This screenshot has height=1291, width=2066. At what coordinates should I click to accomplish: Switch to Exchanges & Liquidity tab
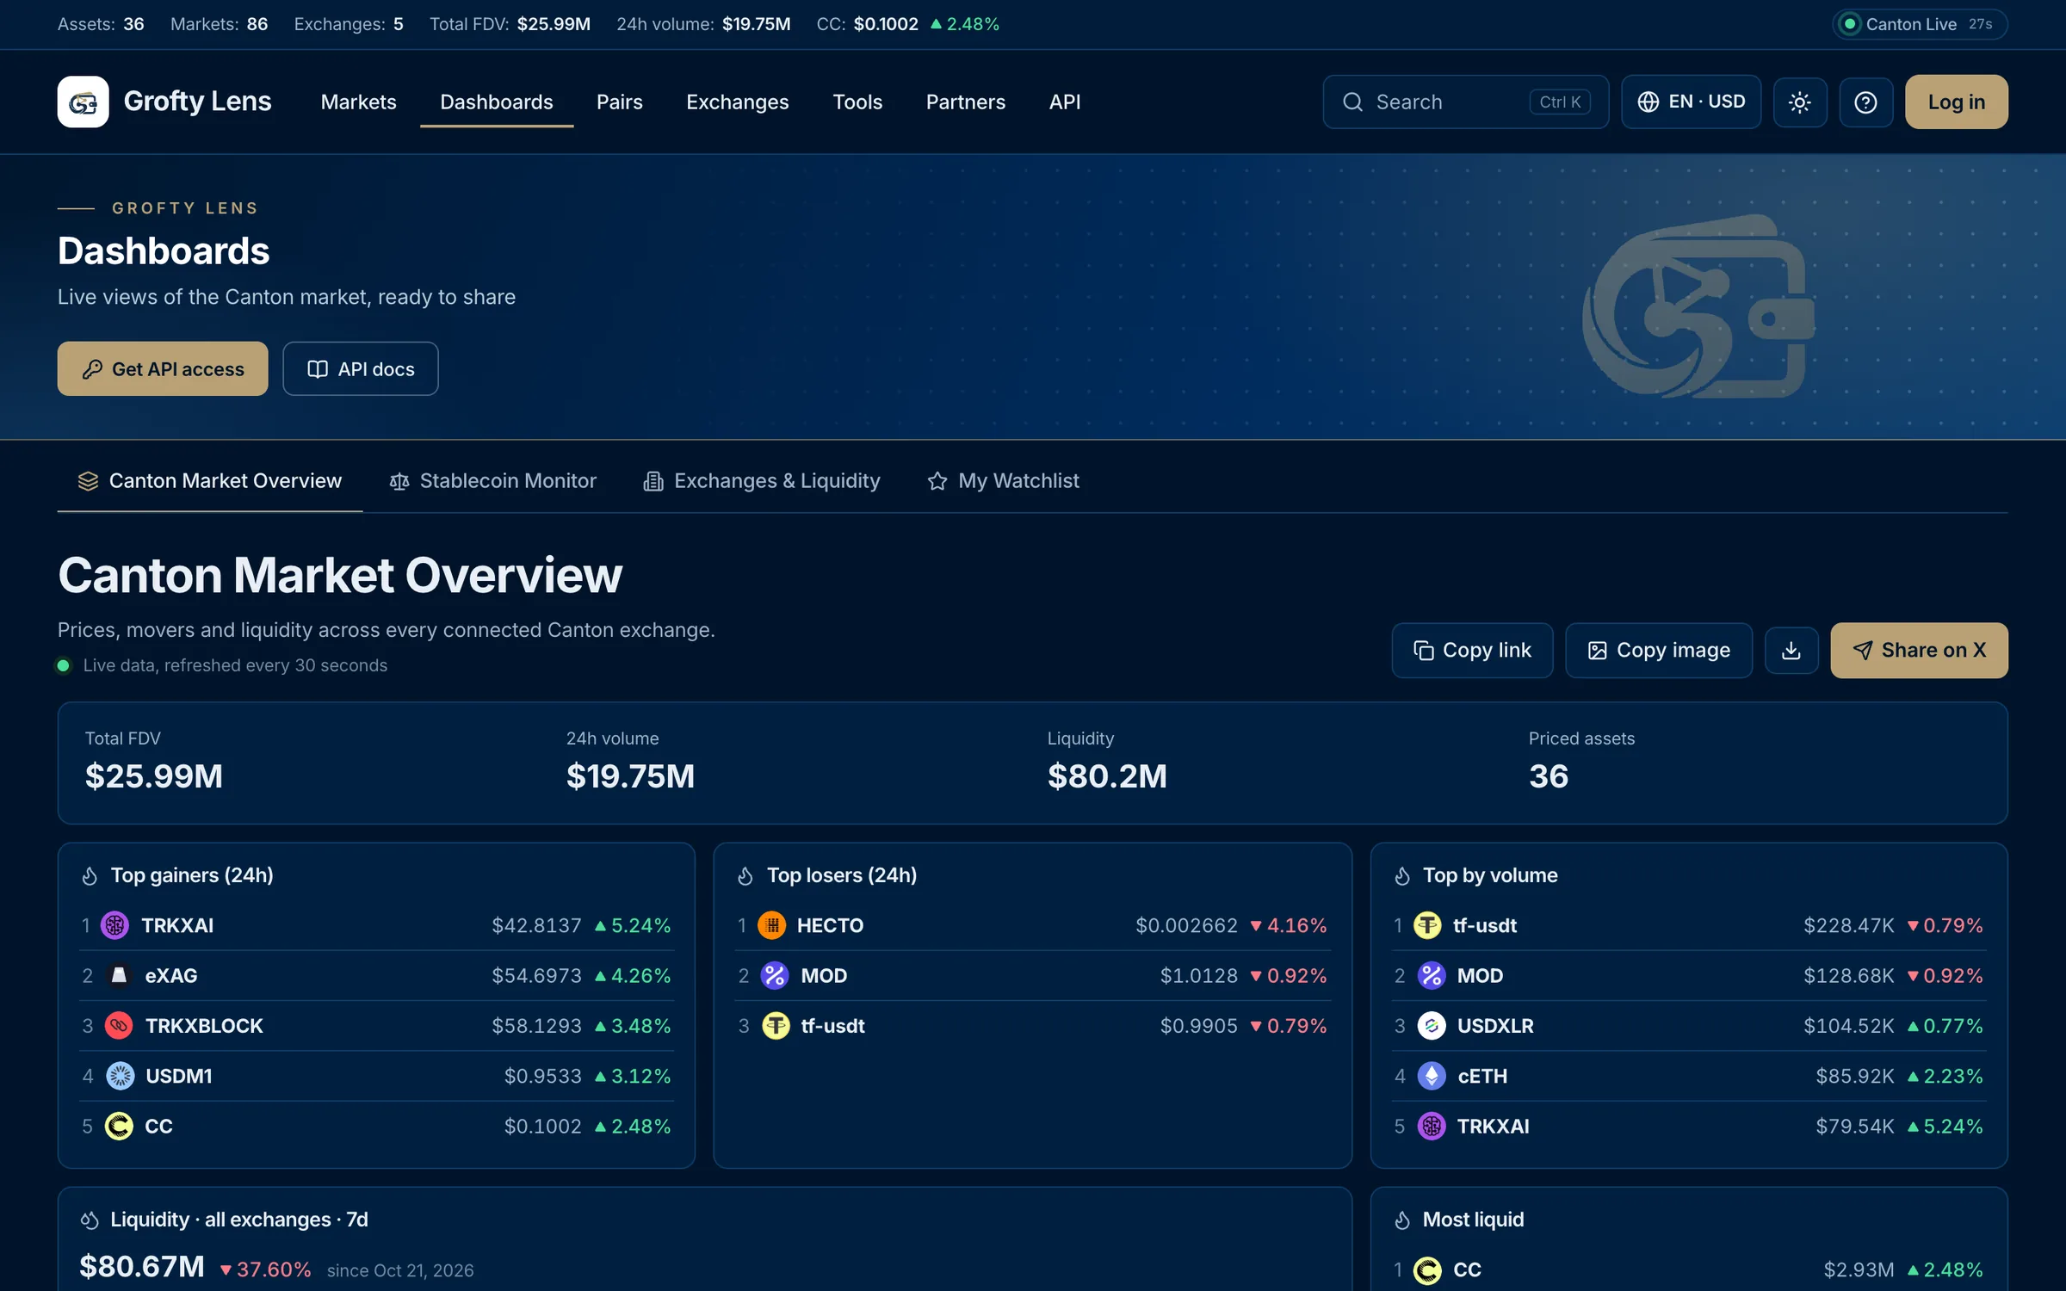pyautogui.click(x=762, y=480)
